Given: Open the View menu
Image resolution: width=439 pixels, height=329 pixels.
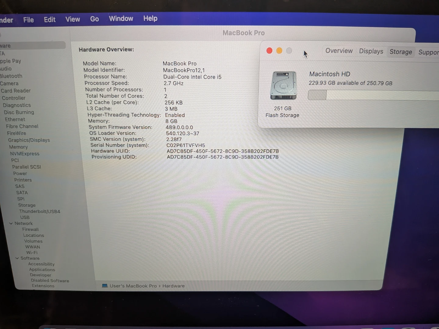Looking at the screenshot, I should click(x=73, y=19).
